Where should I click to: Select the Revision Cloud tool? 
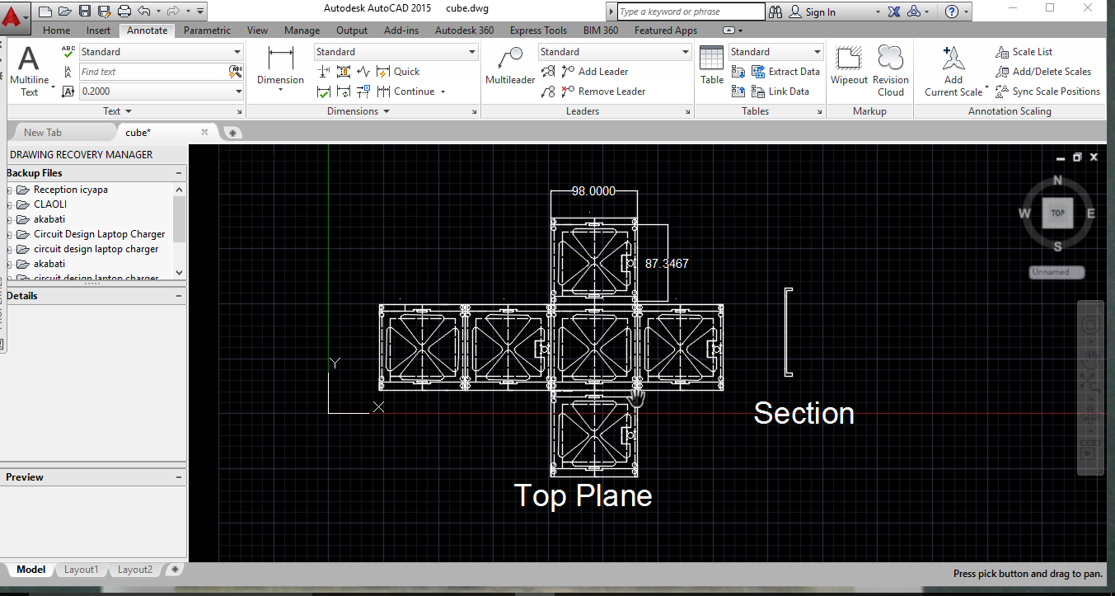coord(891,71)
